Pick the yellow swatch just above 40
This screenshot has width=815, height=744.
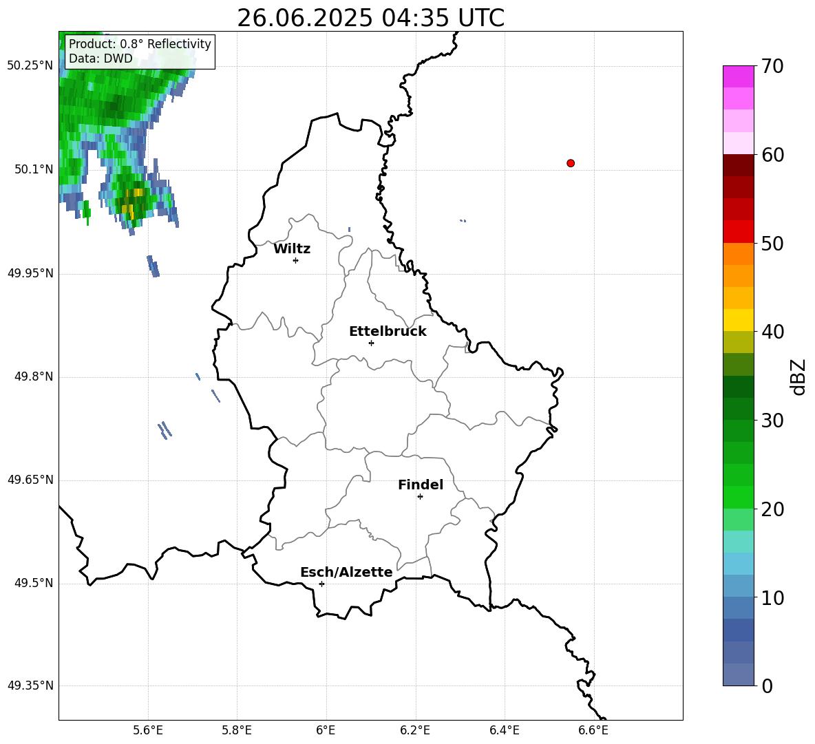(738, 320)
